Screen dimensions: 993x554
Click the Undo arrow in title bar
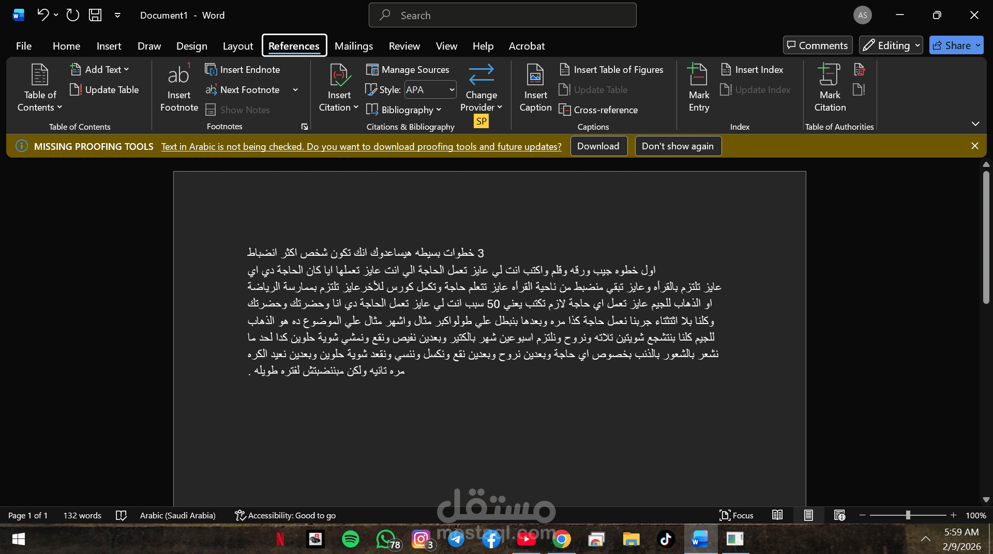43,15
